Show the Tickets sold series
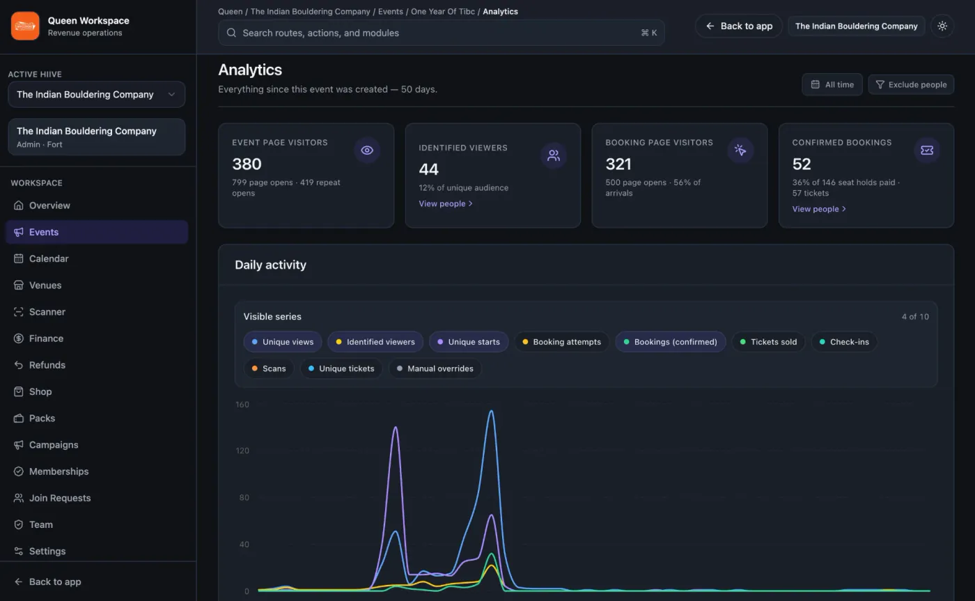This screenshot has height=601, width=975. (x=768, y=342)
